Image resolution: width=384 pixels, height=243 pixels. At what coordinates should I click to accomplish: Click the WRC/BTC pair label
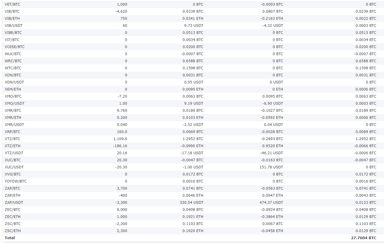tap(13, 61)
